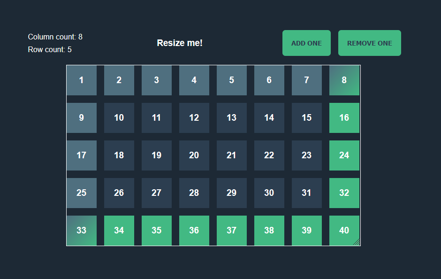The height and width of the screenshot is (279, 441).
Task: Click the Resize me! heading text
Action: 180,43
